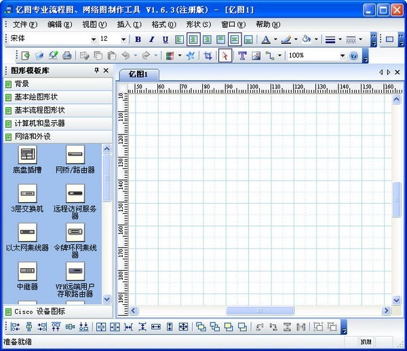Select the 令牌环网集线器 shape thumbnail

(x=75, y=232)
